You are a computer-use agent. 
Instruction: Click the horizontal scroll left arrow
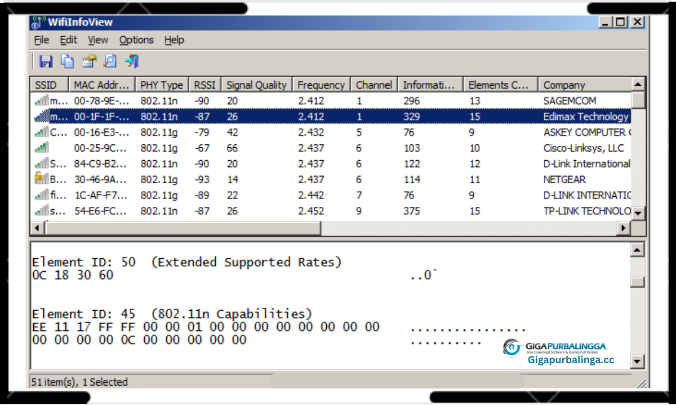[x=37, y=228]
